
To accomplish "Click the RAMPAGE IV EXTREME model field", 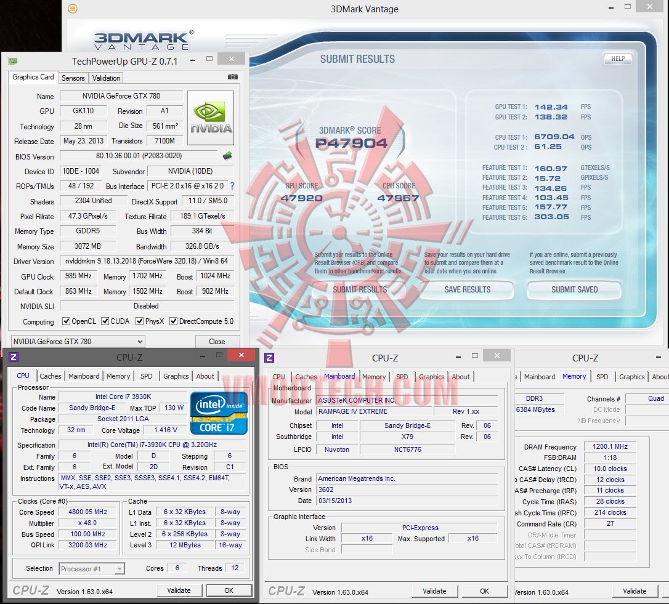I will pos(374,412).
